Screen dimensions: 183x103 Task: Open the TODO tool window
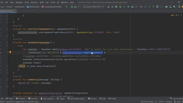tap(9, 99)
